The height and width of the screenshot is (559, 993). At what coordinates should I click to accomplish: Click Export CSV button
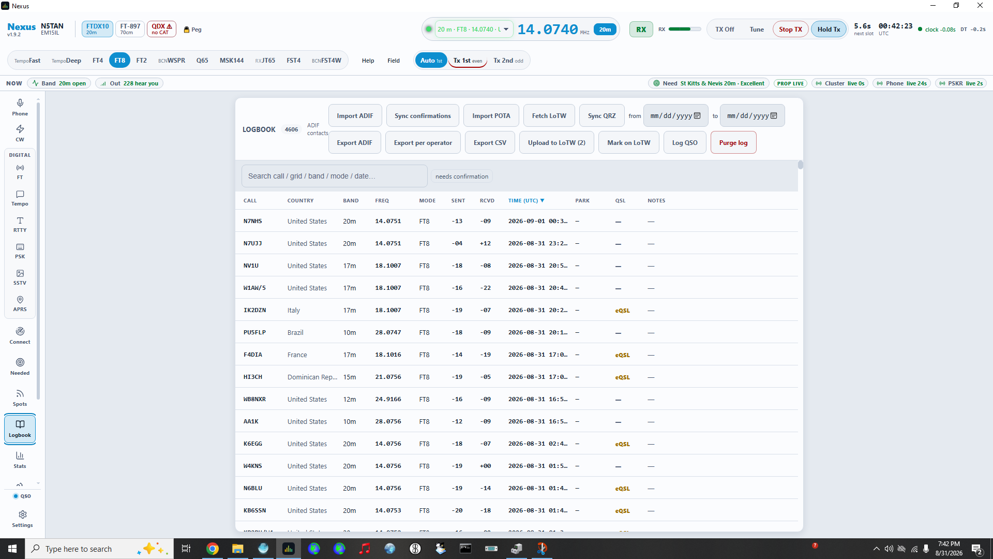490,142
